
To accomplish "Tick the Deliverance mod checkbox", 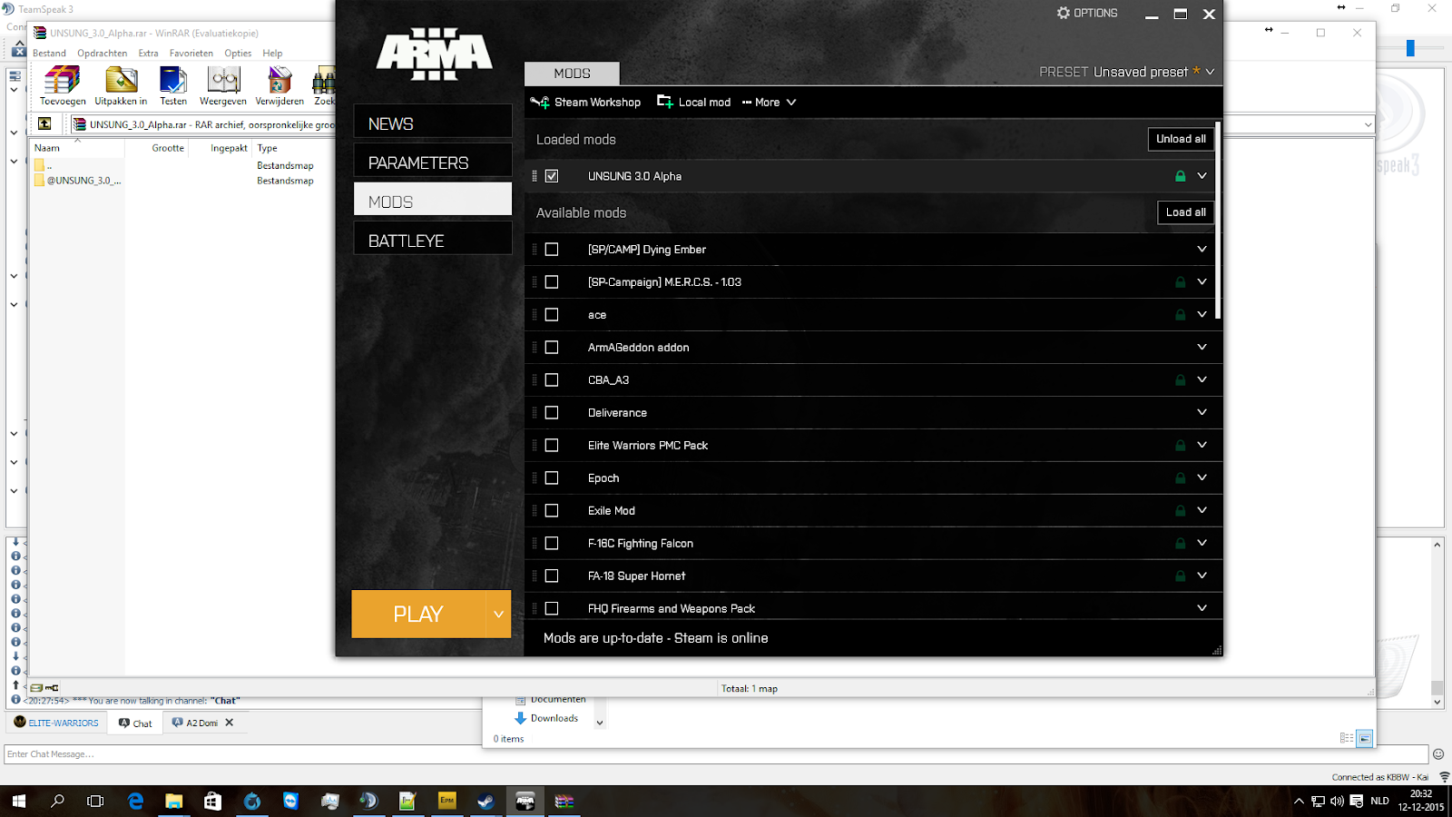I will (x=552, y=413).
